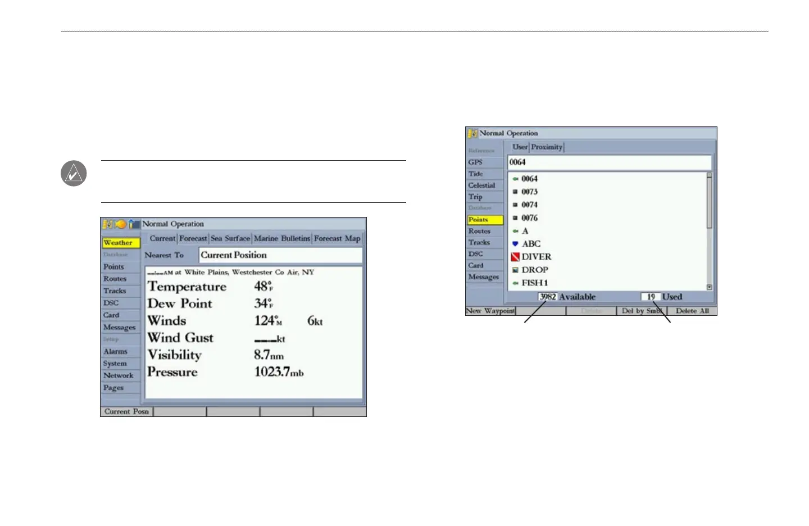Click the scroll up arrow in waypoint list

(x=710, y=175)
